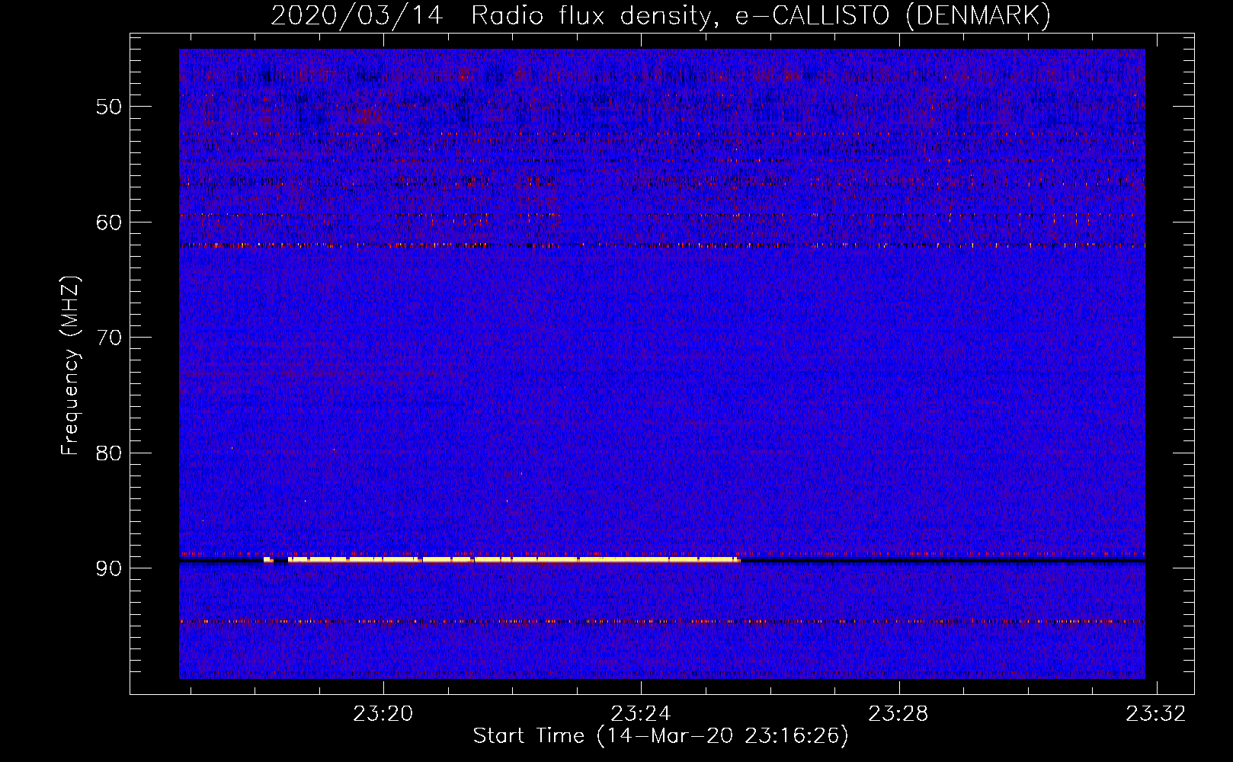
Task: Click the 23:24 time tick label
Action: click(641, 714)
